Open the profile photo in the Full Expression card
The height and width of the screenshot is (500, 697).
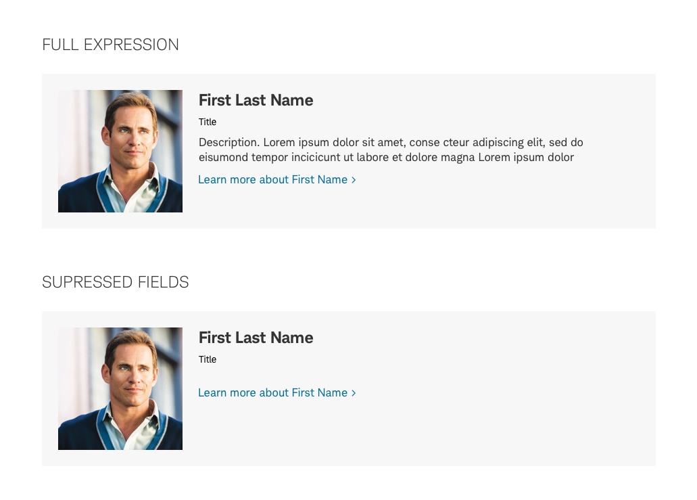[x=120, y=152]
